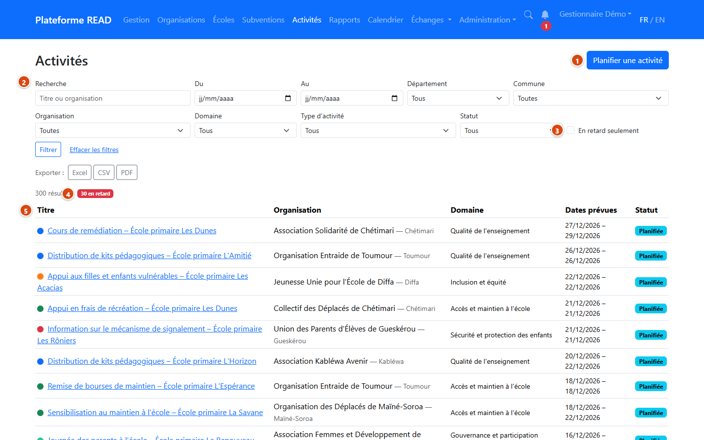The width and height of the screenshot is (704, 440).
Task: Open Distribution de kits pédagogiques – L'Amitié
Action: [149, 256]
